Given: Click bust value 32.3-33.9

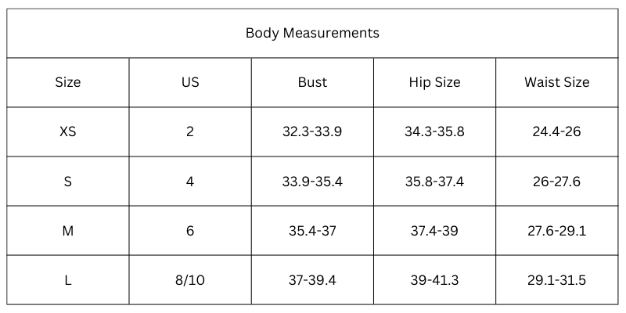Looking at the screenshot, I should coord(312,131).
